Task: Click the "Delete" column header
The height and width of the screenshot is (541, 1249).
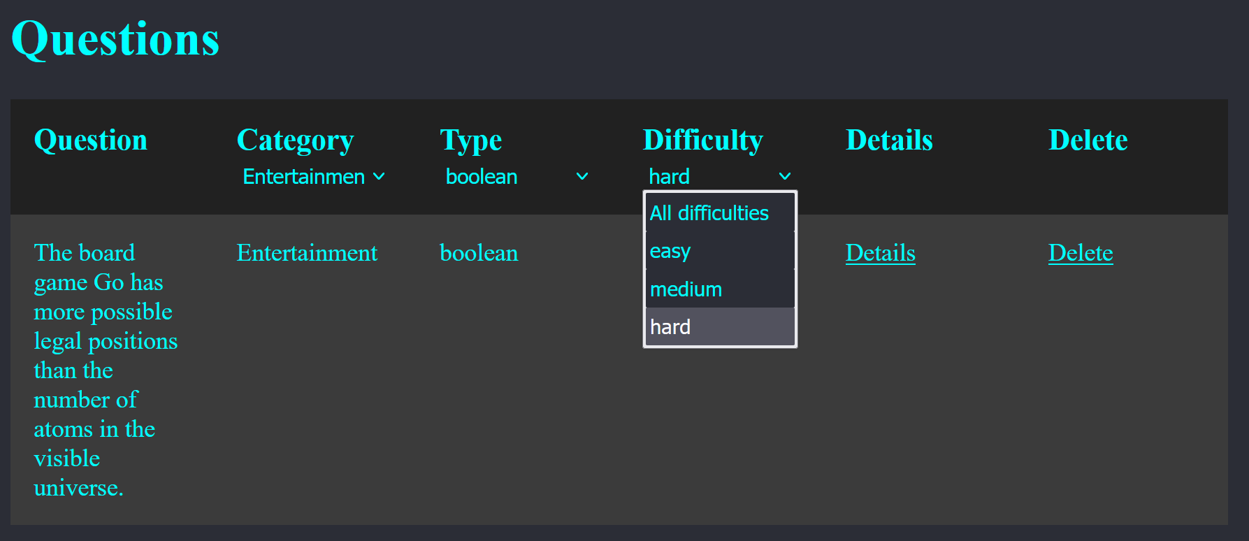Action: click(x=1088, y=140)
